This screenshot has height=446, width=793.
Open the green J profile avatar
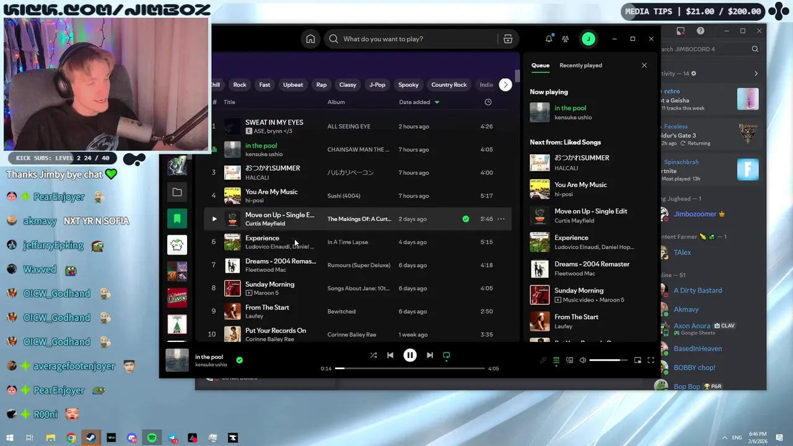click(589, 39)
